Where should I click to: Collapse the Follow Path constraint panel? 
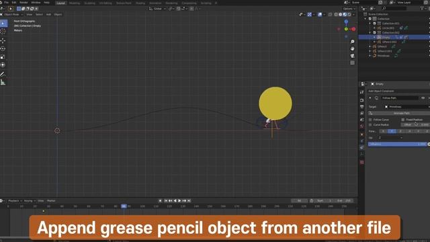(370, 98)
